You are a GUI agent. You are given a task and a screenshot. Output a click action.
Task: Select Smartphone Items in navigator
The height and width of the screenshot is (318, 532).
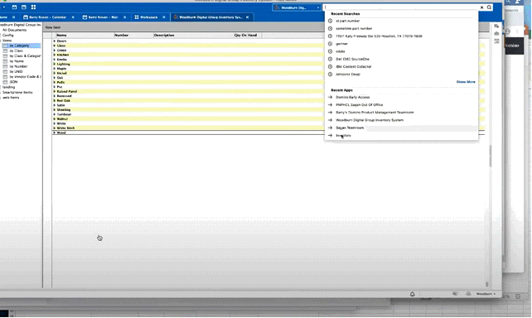pos(17,92)
